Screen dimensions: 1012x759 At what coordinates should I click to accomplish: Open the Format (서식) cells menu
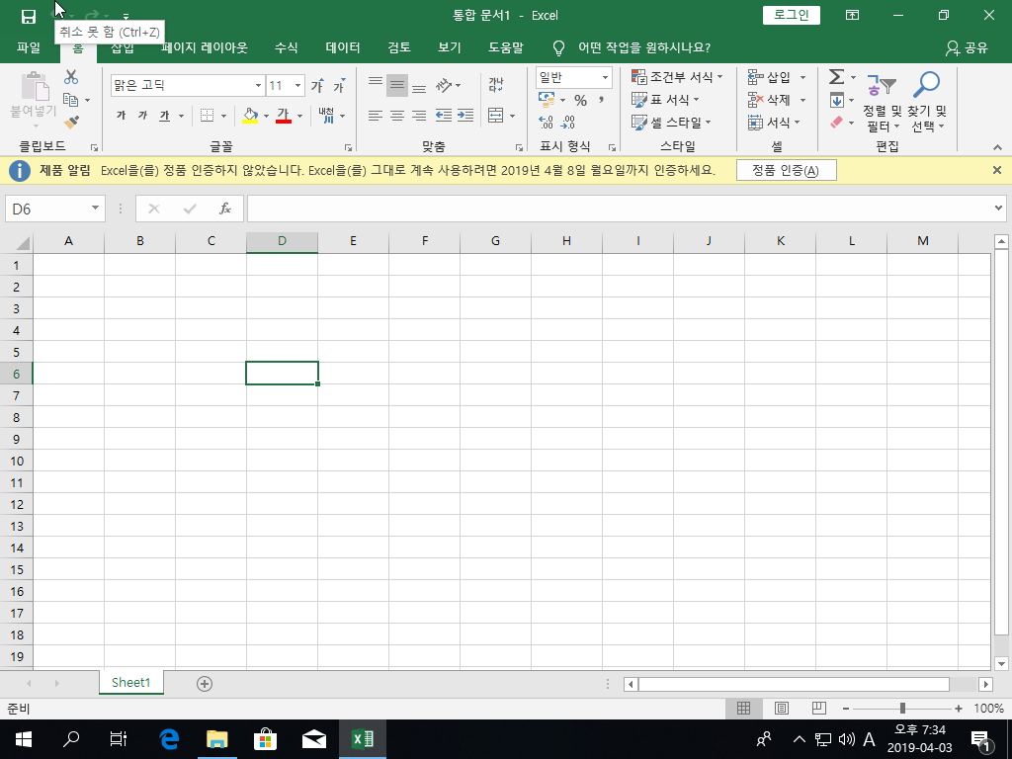click(x=774, y=122)
